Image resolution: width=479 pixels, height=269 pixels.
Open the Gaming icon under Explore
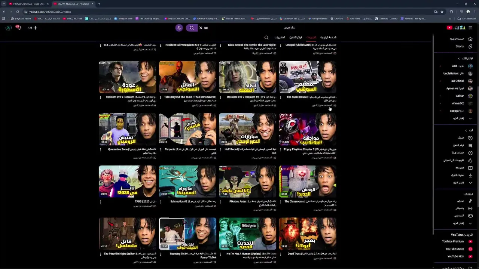tap(470, 216)
